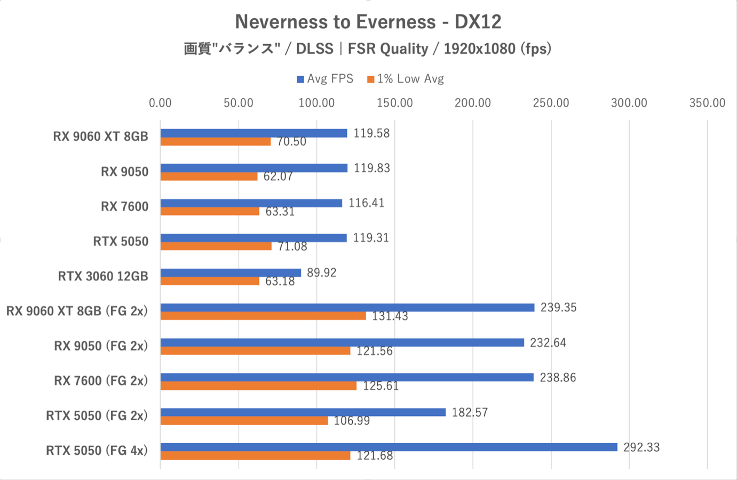Click the data value '232.64'
This screenshot has width=737, height=480.
(548, 343)
